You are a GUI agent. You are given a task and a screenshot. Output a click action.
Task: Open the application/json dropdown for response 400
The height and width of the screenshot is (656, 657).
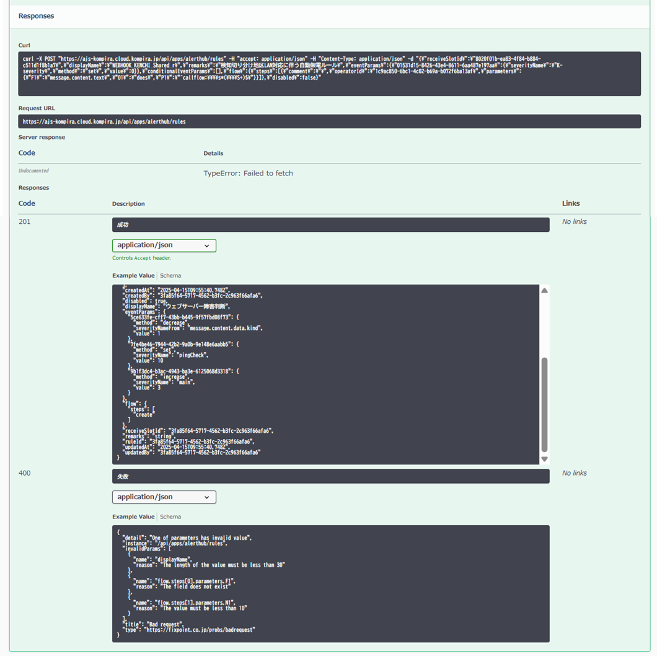pos(164,497)
